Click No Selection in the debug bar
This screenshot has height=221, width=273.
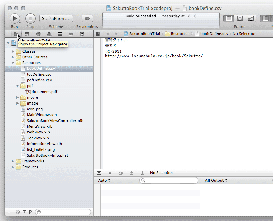161,173
